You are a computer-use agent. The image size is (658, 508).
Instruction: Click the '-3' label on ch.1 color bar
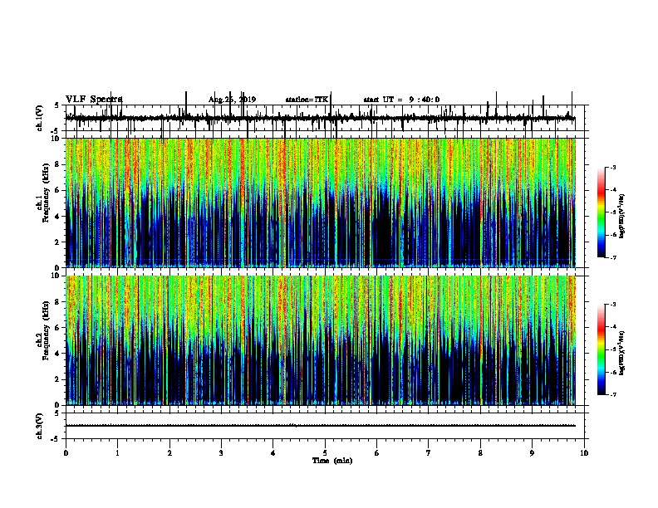click(612, 168)
